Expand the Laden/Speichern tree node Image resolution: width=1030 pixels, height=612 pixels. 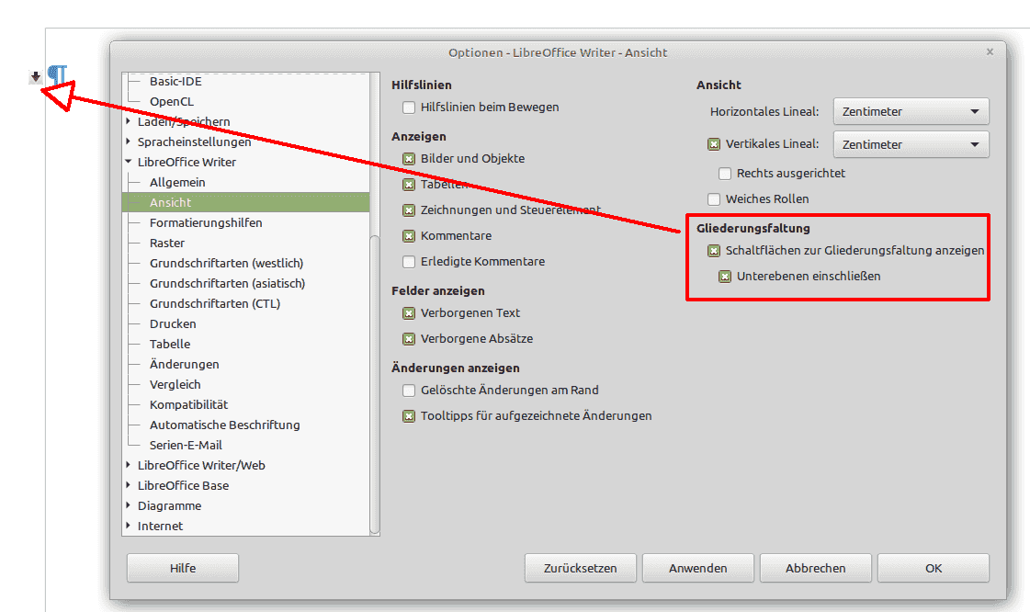(x=128, y=121)
